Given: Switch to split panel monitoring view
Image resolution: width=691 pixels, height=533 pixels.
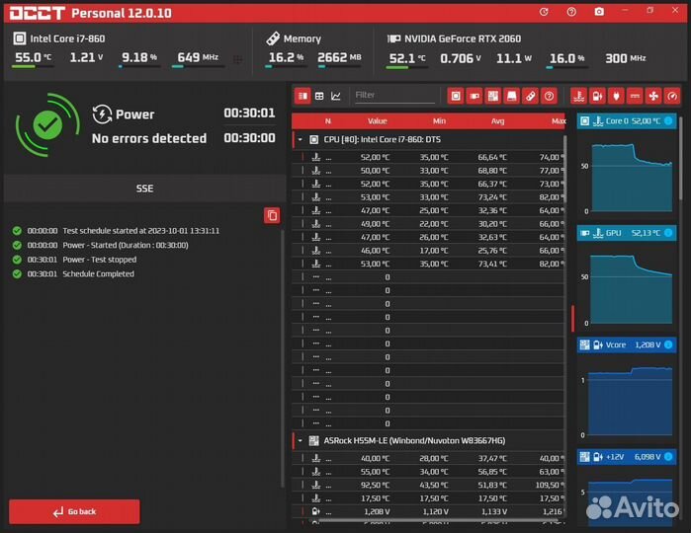Looking at the screenshot, I should click(x=302, y=96).
